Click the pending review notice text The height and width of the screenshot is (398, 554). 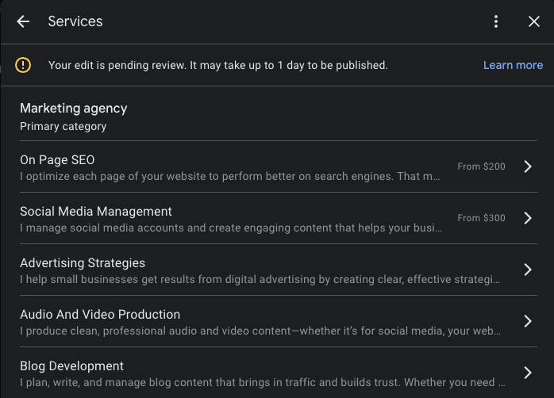(218, 65)
